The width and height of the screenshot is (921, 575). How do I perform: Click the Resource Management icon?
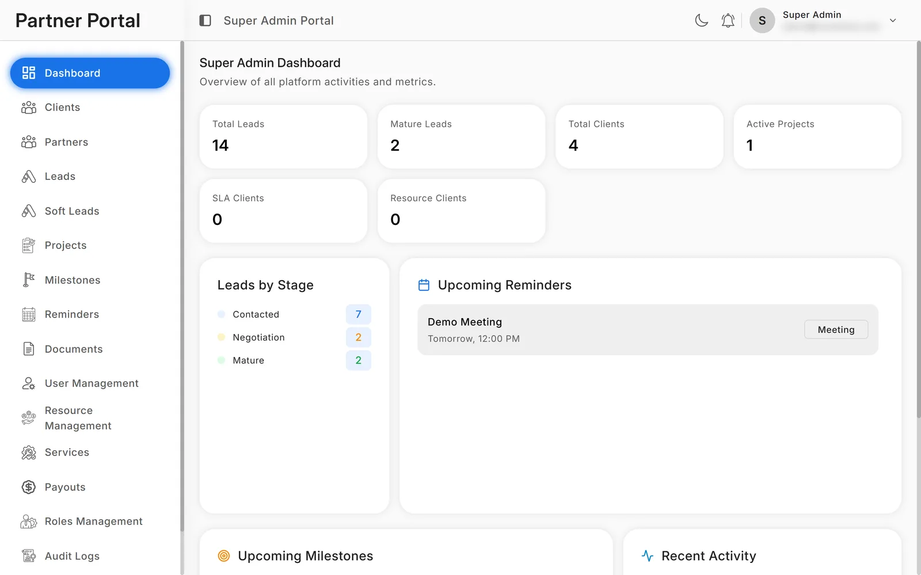[x=29, y=418]
